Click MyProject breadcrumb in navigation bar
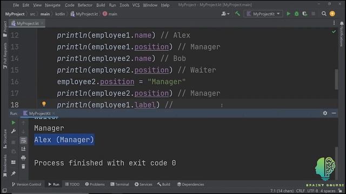The image size is (346, 194). pyautogui.click(x=15, y=14)
